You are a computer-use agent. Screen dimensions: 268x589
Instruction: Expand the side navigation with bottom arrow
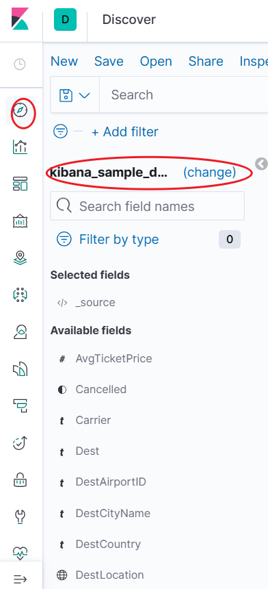coord(21,579)
